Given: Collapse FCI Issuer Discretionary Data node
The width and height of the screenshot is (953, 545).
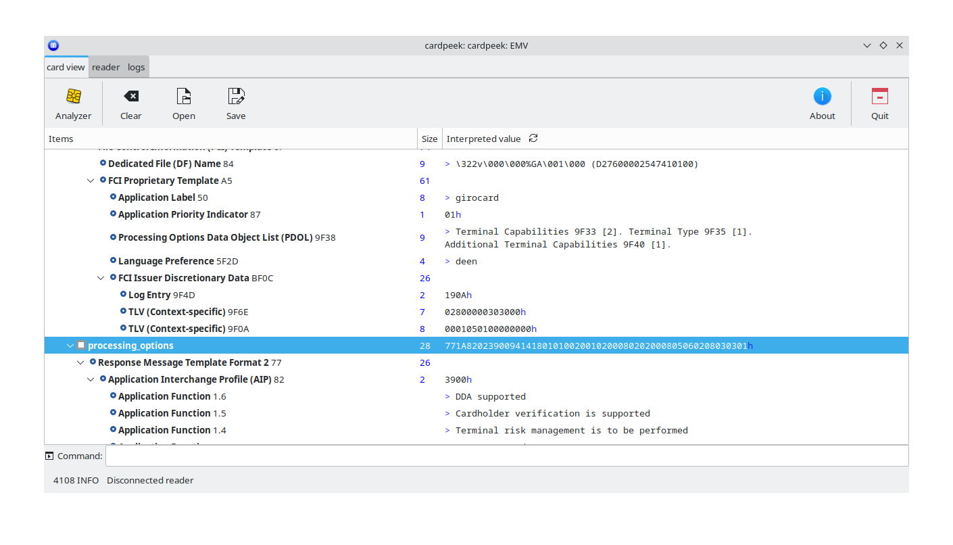Looking at the screenshot, I should pyautogui.click(x=101, y=279).
